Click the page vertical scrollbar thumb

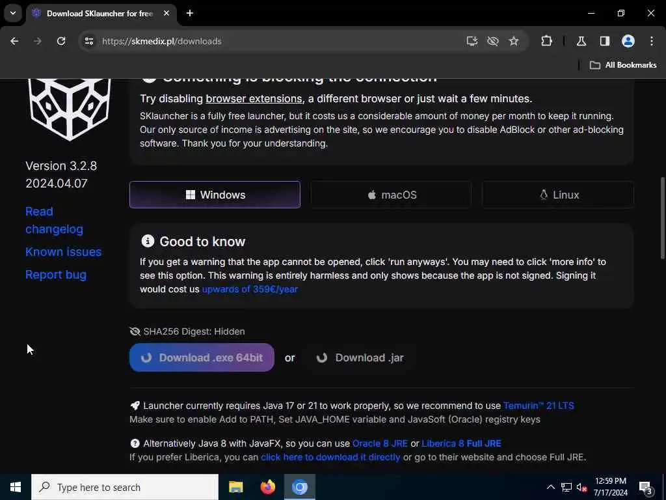(x=662, y=217)
